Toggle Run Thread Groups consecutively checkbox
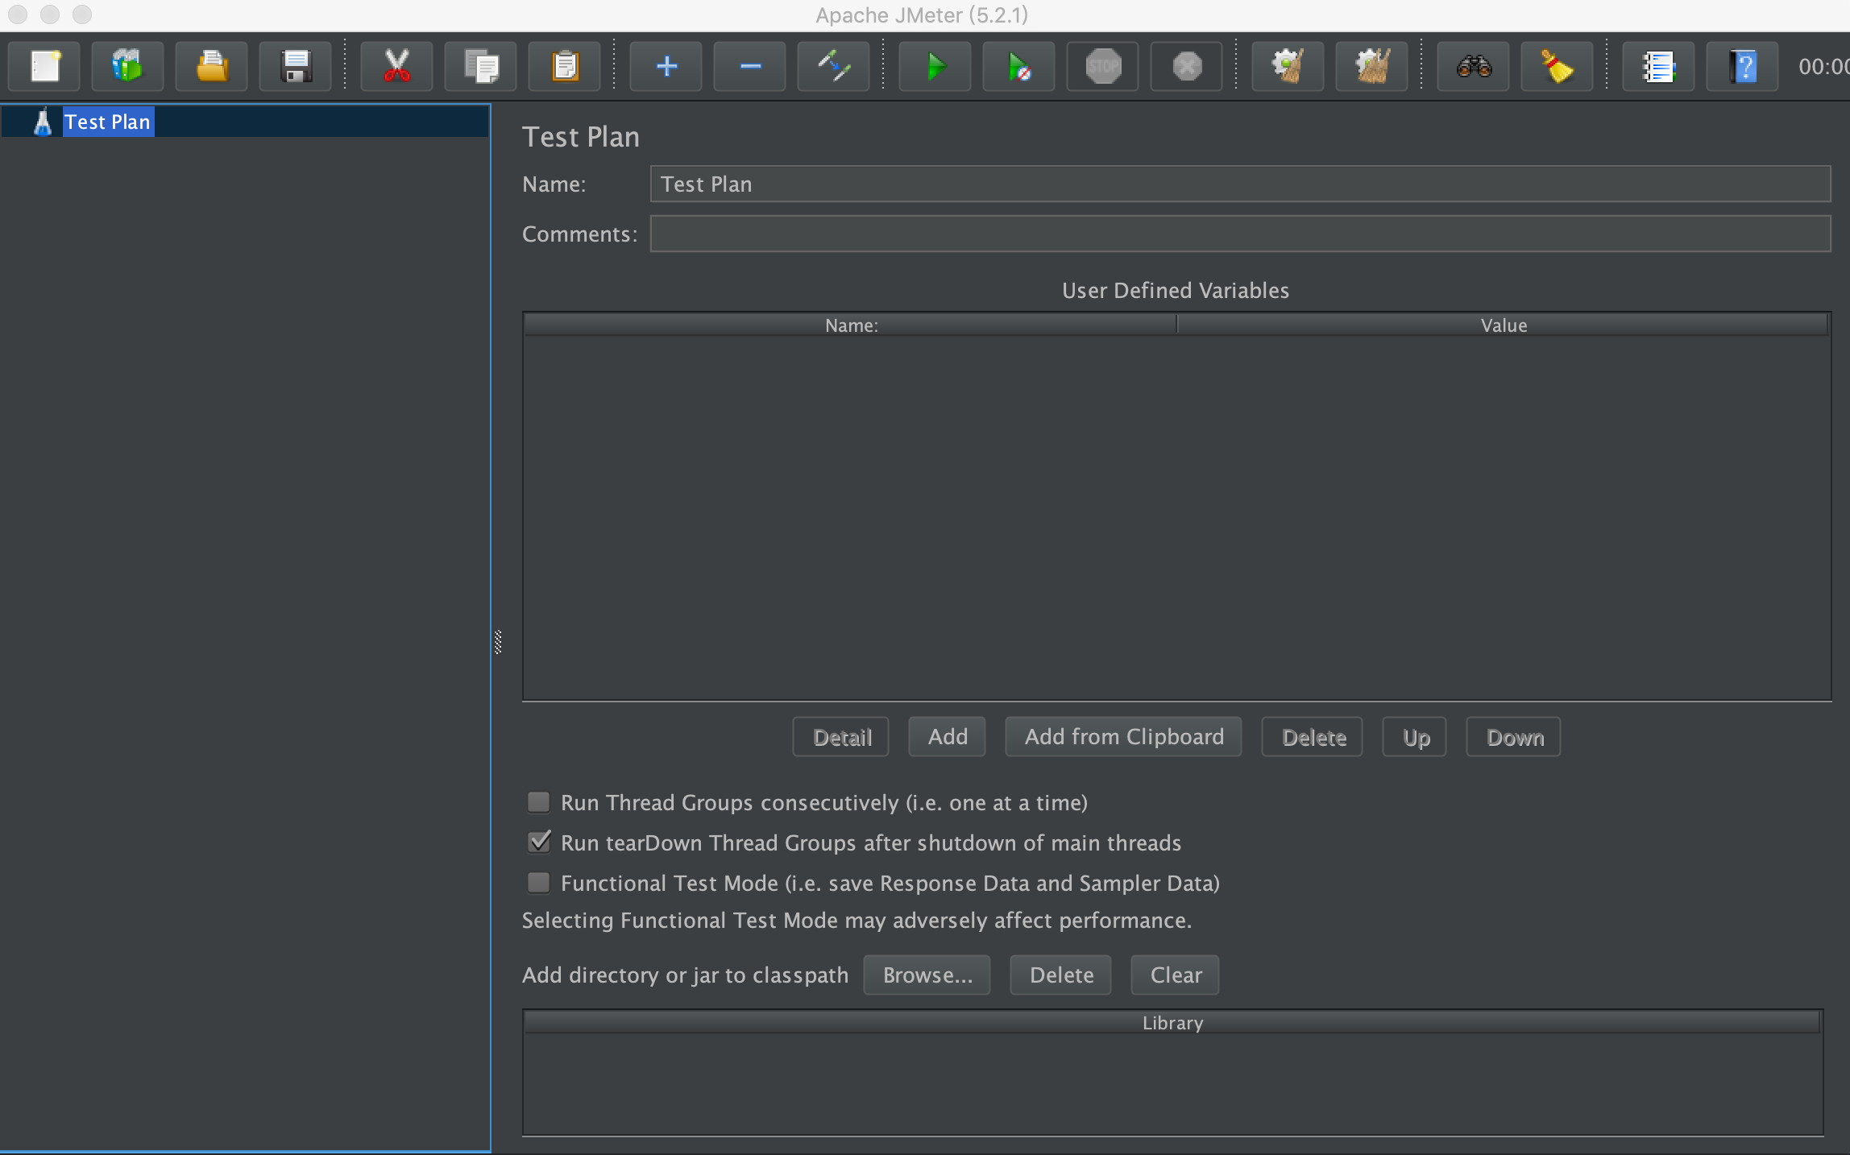Image resolution: width=1850 pixels, height=1155 pixels. 539,802
